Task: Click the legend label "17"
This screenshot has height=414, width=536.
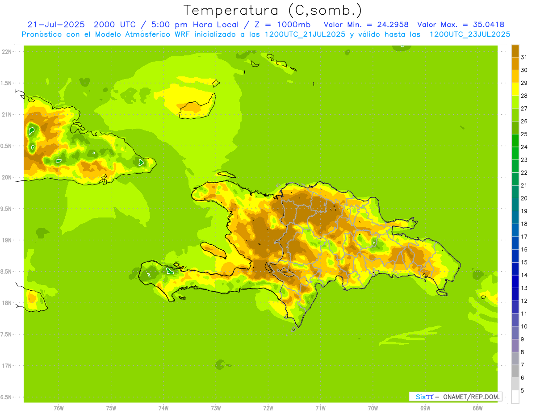Action: click(x=524, y=237)
